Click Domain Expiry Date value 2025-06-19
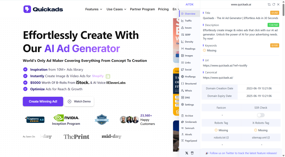285x157 pixels. (259, 96)
